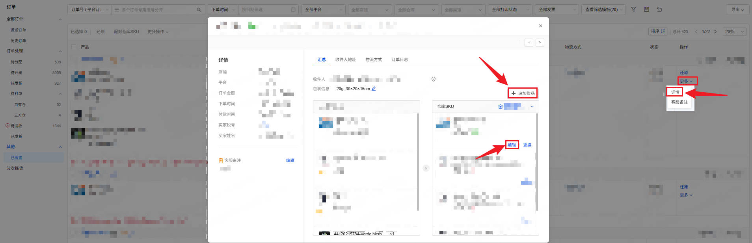This screenshot has height=243, width=752.
Task: Click 编辑 next to 客服备注 in details
Action: tap(290, 160)
